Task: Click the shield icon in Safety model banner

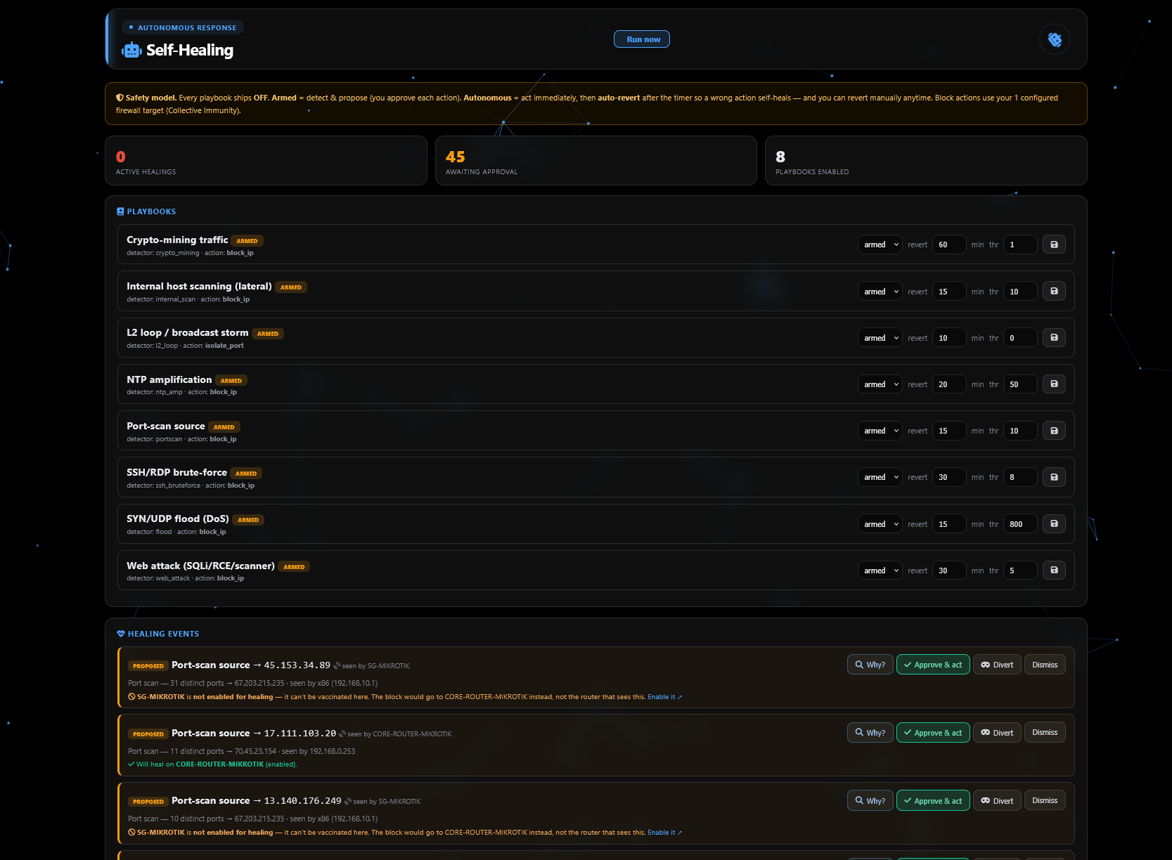Action: 120,98
